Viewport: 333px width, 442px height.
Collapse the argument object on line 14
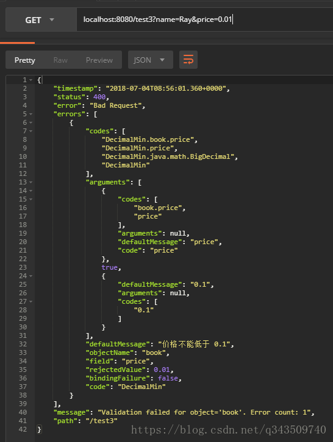pos(30,191)
